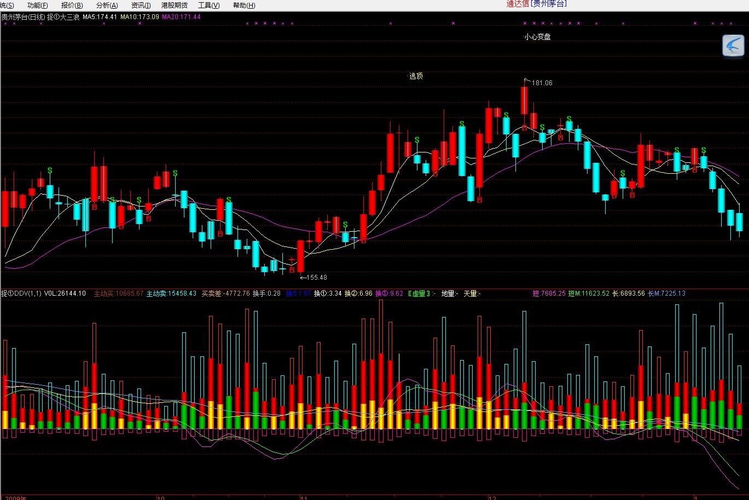Click the blue swallow logo icon
This screenshot has height=500, width=749.
tap(733, 45)
